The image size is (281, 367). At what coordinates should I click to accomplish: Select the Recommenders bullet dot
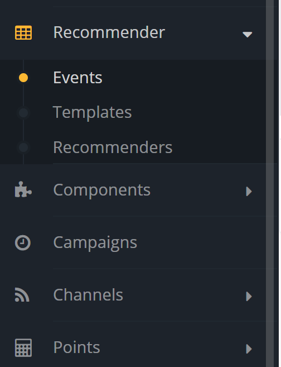[x=23, y=147]
